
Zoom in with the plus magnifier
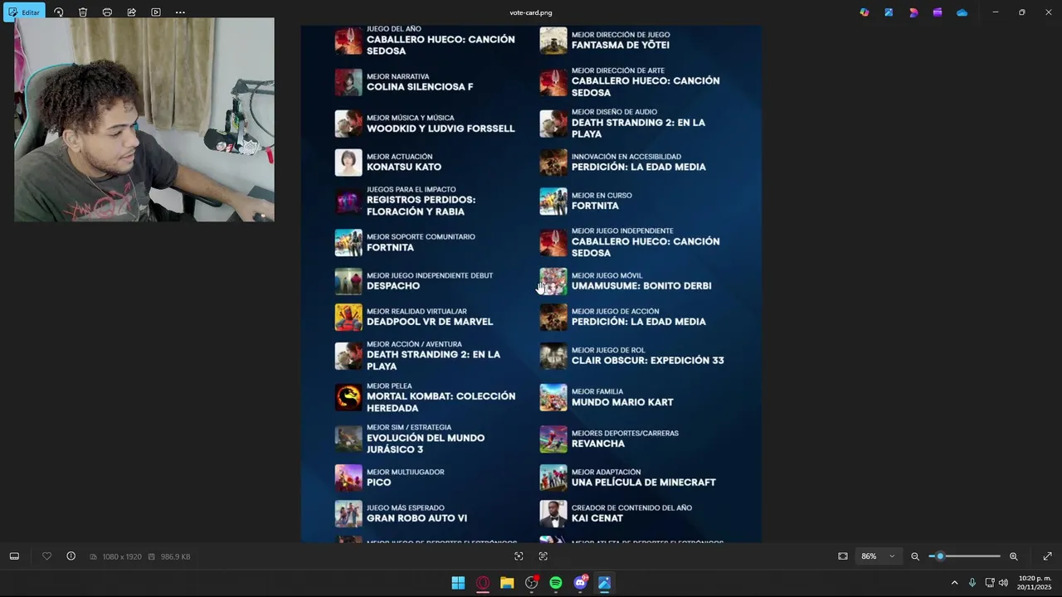1013,556
